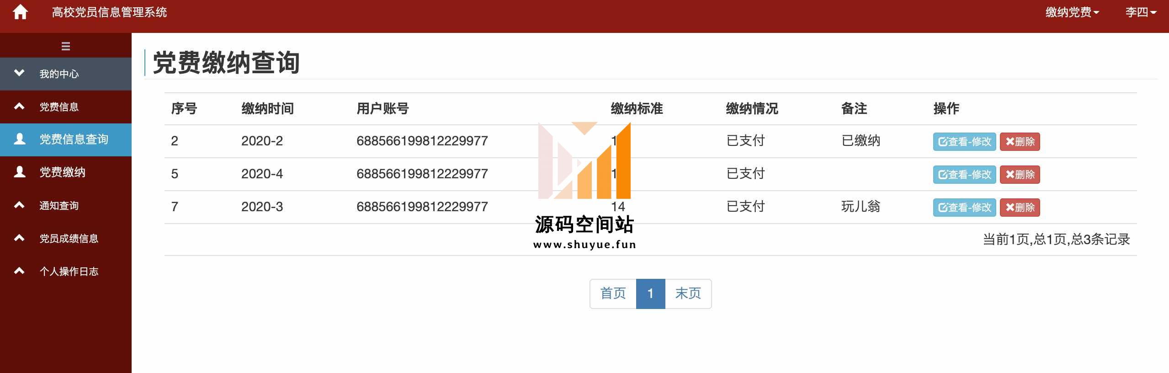Click the 序号 column header
This screenshot has height=373, width=1169.
tap(184, 109)
